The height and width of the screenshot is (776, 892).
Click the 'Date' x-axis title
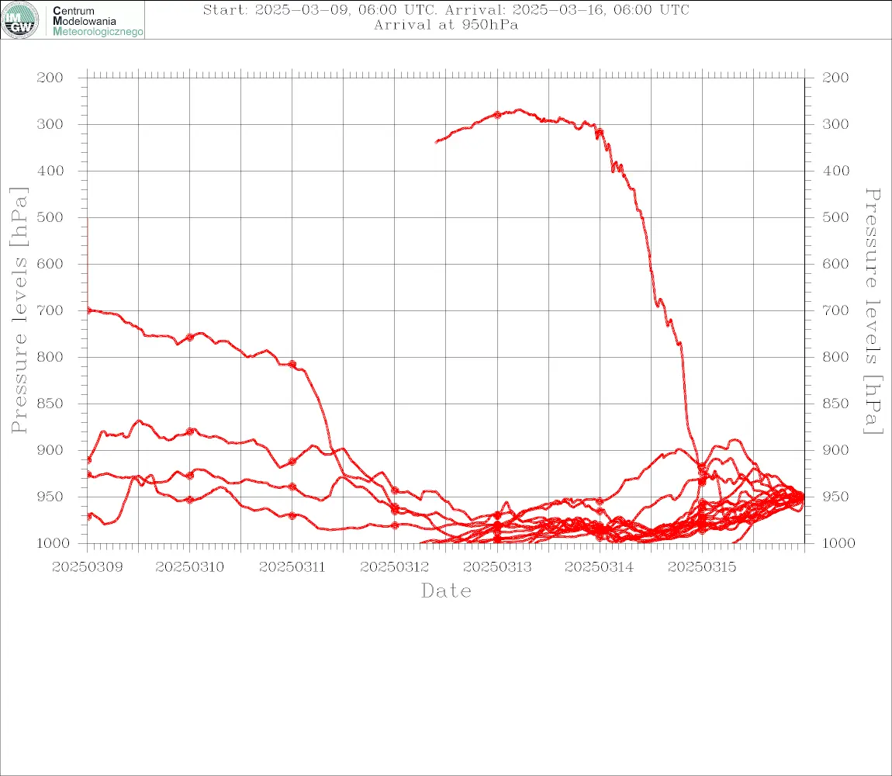click(x=446, y=591)
